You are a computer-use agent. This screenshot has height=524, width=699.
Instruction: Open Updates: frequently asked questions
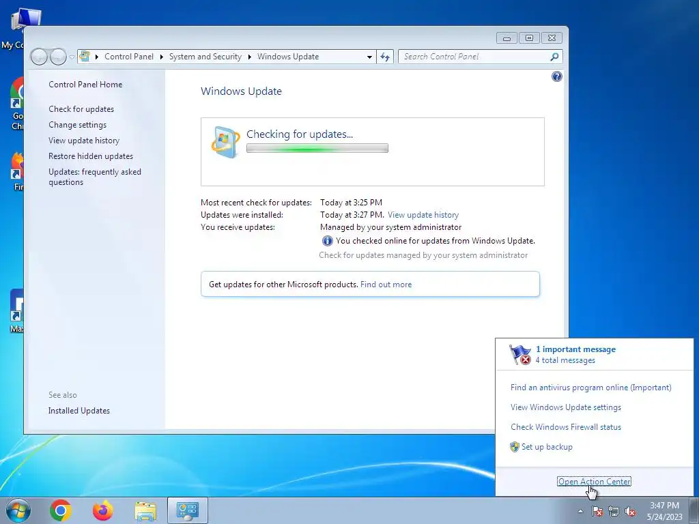(94, 177)
